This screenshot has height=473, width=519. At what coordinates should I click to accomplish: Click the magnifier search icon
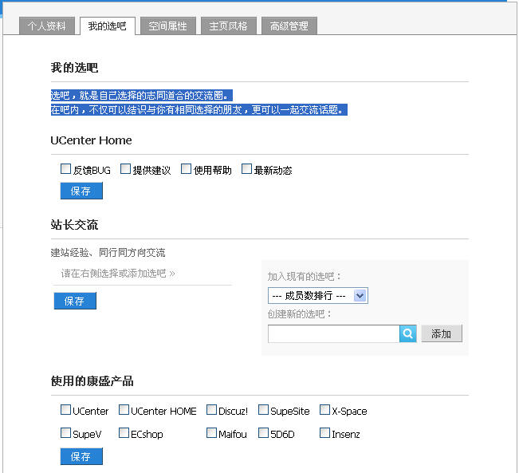pyautogui.click(x=408, y=334)
